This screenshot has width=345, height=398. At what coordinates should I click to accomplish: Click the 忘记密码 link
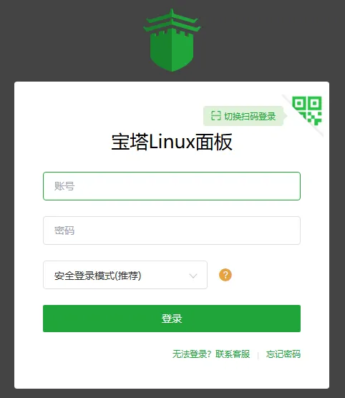click(x=283, y=354)
